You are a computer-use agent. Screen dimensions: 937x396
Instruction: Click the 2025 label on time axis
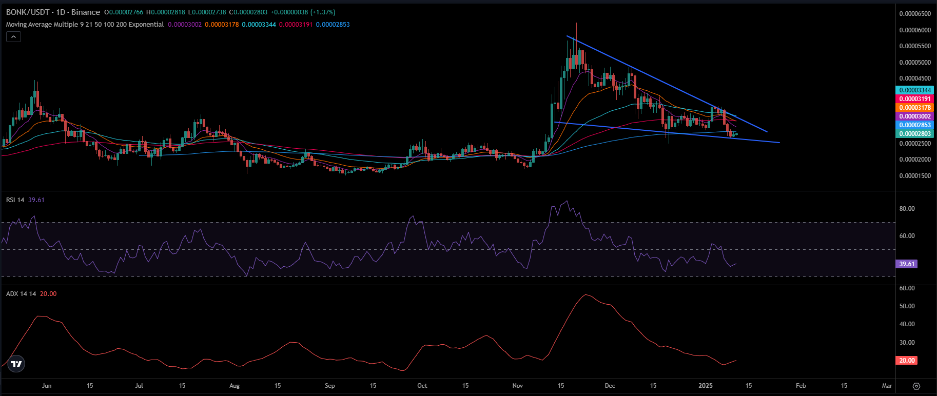tap(706, 386)
